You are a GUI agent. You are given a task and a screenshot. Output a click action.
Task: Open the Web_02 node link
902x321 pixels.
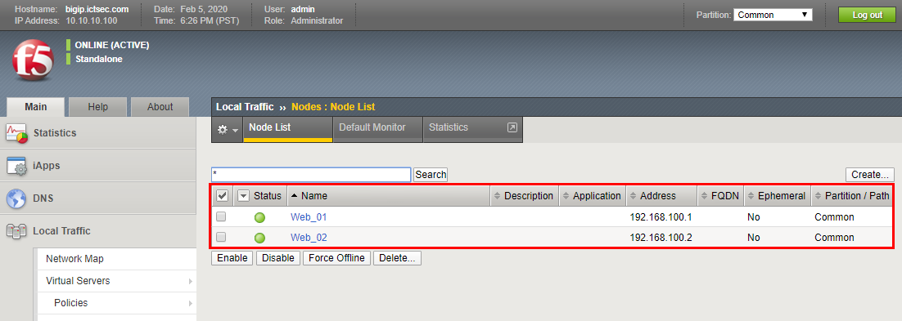click(309, 237)
